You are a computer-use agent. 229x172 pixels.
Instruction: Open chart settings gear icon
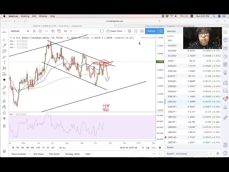click(130, 31)
